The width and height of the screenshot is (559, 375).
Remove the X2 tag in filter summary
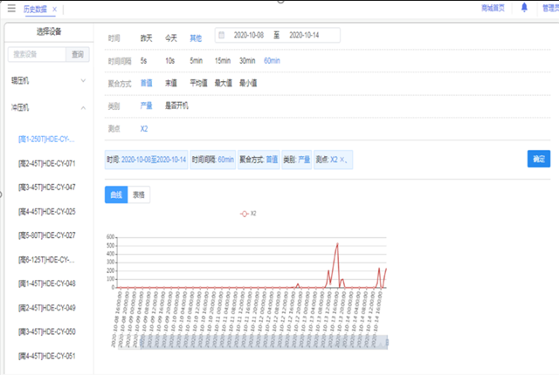344,160
